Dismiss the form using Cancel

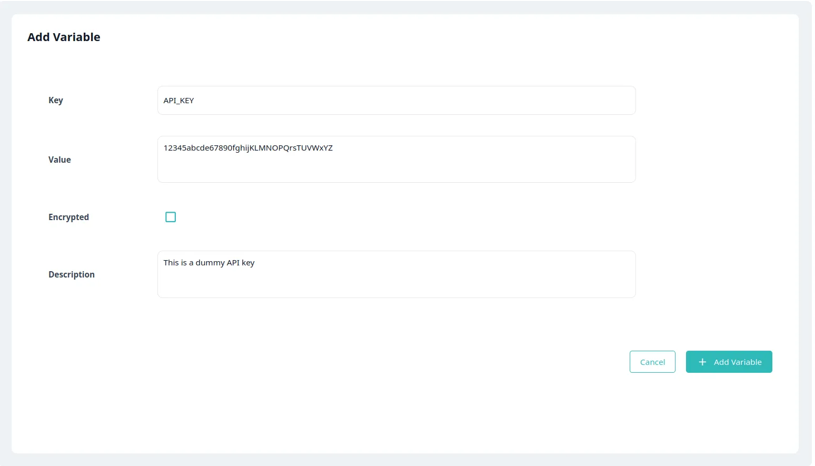tap(652, 362)
